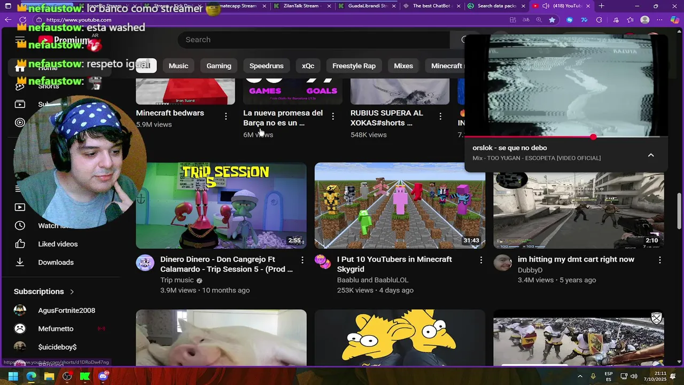Viewport: 684px width, 385px height.
Task: Click the browser address bar URL
Action: tap(79, 20)
